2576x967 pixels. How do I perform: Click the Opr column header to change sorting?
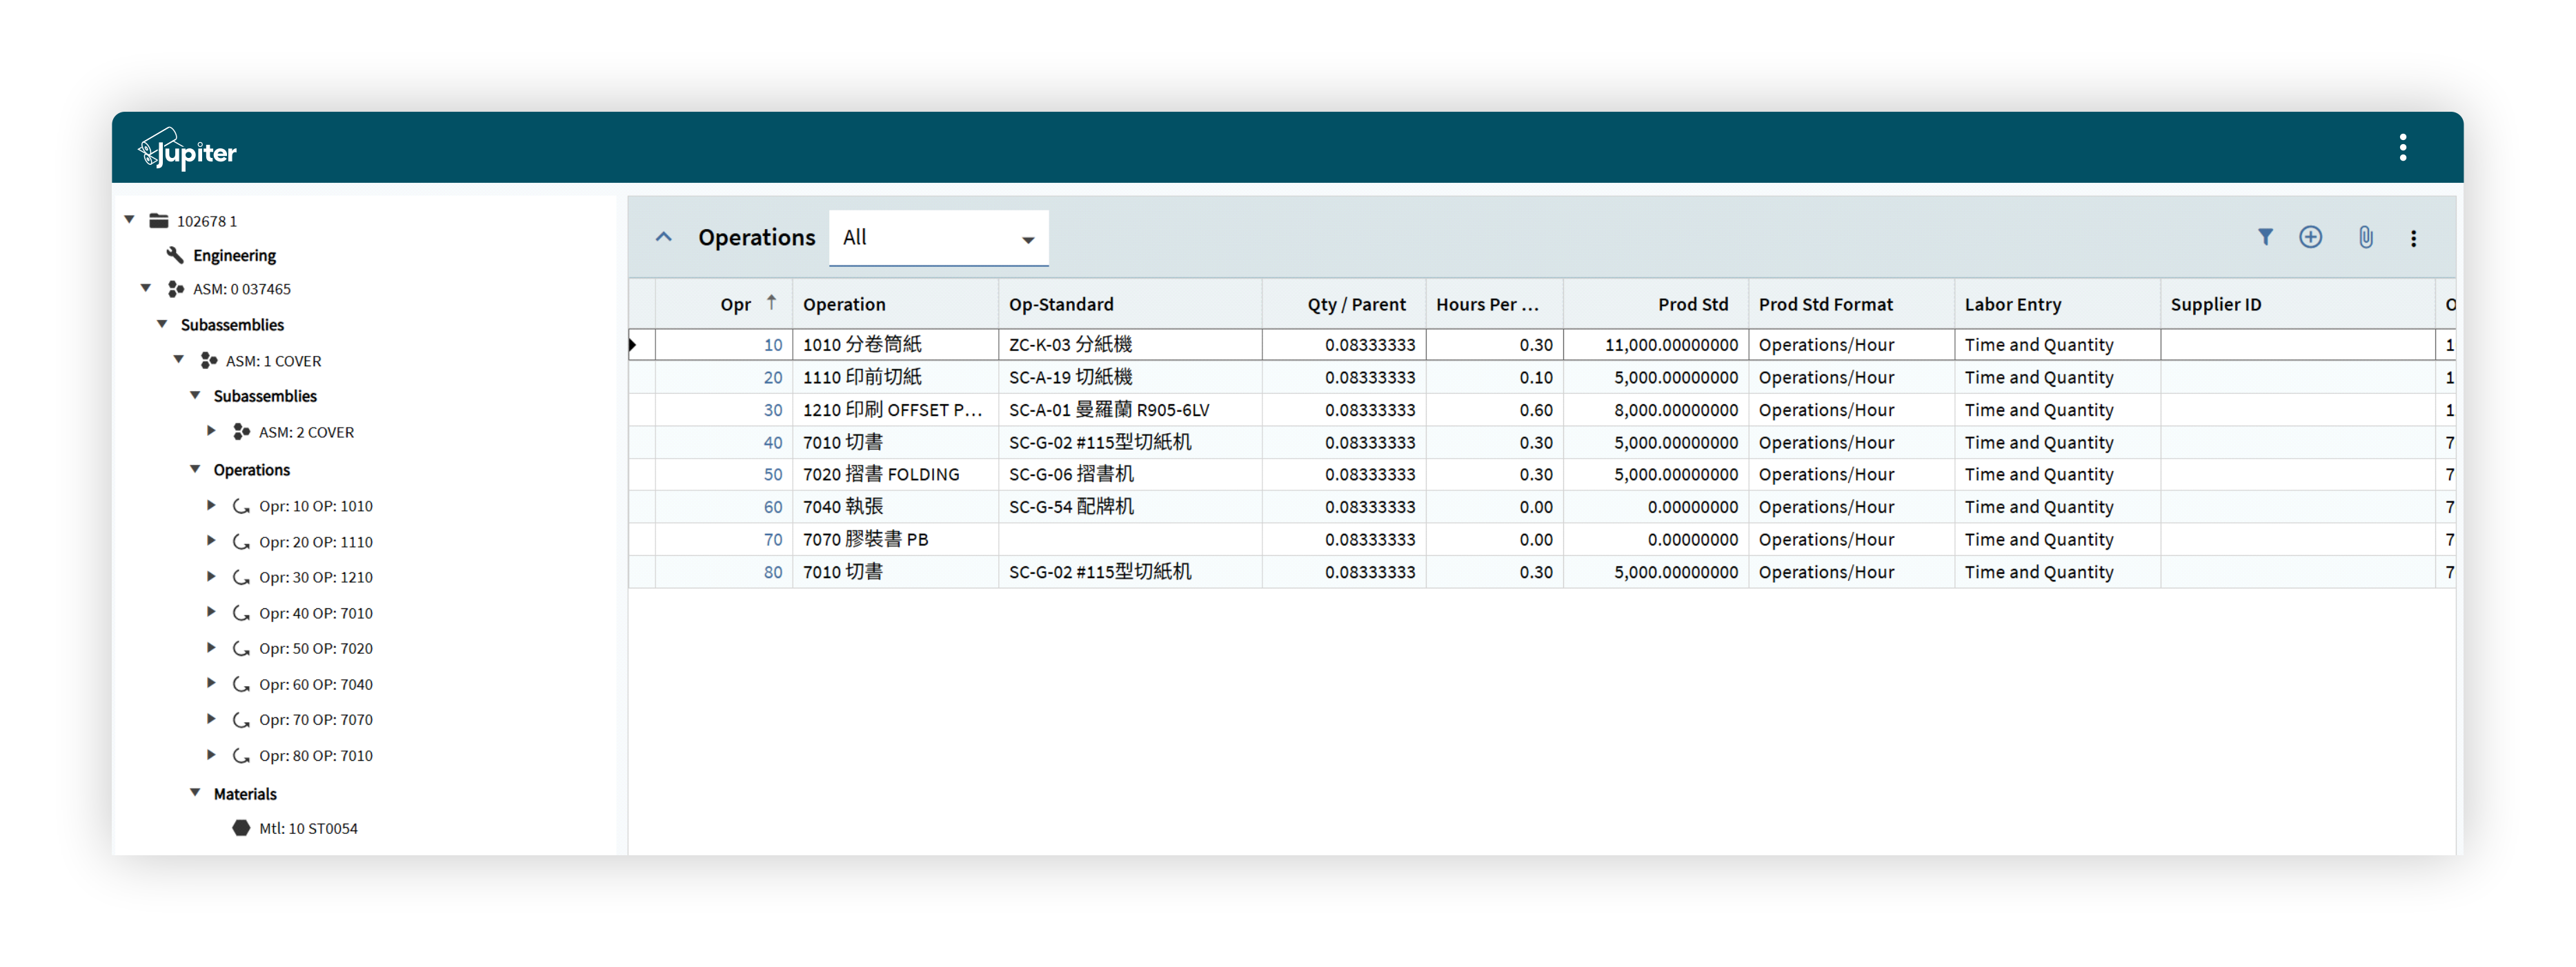(x=735, y=303)
